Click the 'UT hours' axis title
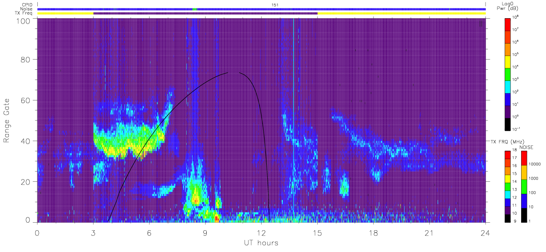 (x=261, y=243)
